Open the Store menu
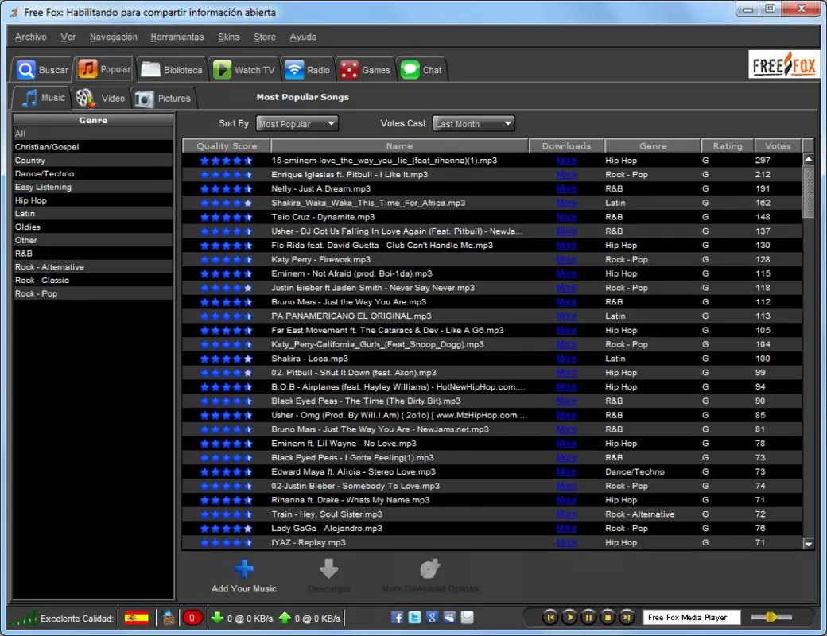Viewport: 827px width, 636px height. (264, 37)
